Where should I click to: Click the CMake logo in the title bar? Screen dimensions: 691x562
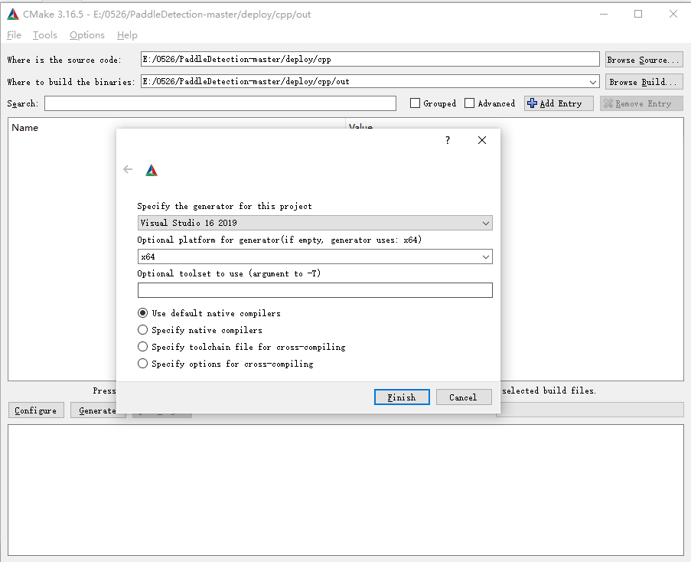coord(13,15)
